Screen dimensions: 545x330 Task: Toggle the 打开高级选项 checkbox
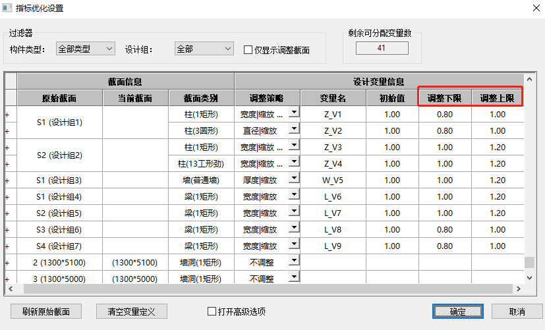pos(212,312)
